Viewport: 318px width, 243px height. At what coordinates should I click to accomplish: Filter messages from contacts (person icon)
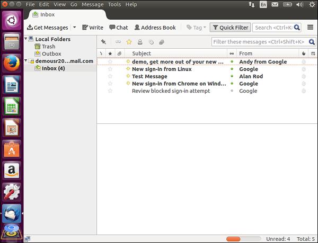[x=140, y=42]
